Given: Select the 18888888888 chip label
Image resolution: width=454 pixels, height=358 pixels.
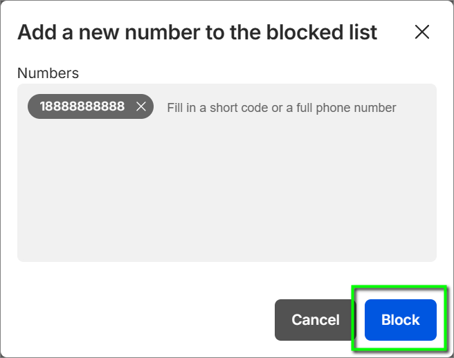Looking at the screenshot, I should [x=82, y=106].
